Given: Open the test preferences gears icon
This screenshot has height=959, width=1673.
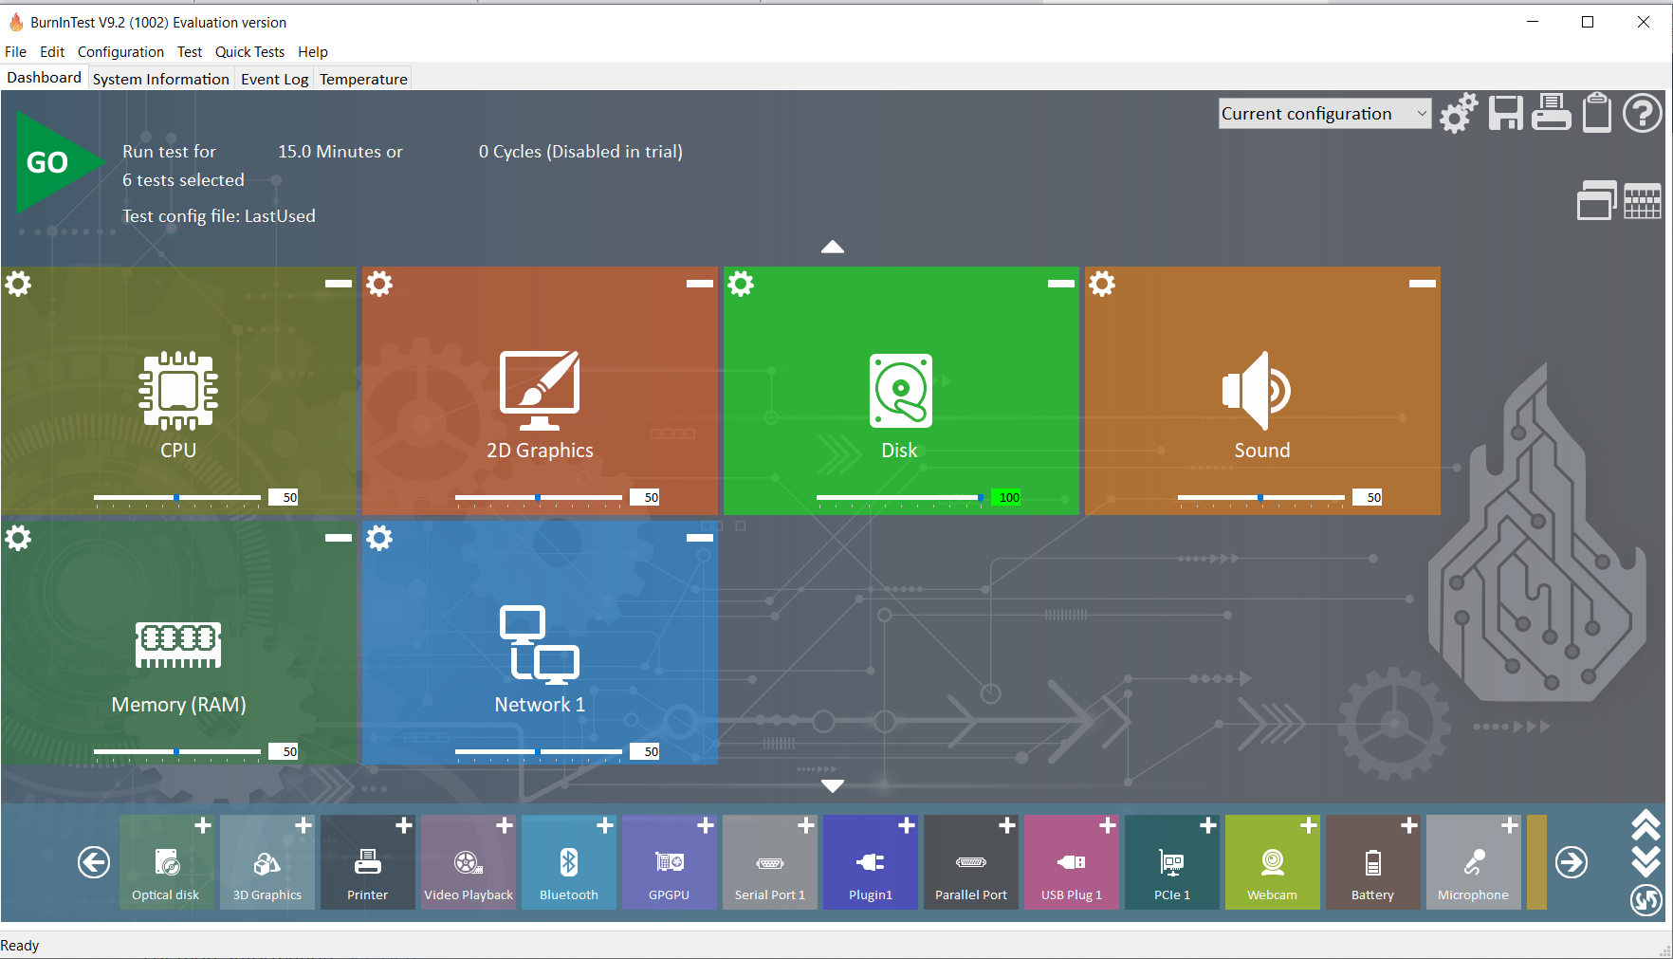Looking at the screenshot, I should click(1459, 114).
